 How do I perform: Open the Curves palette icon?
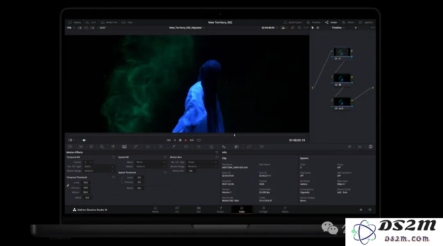[136, 147]
